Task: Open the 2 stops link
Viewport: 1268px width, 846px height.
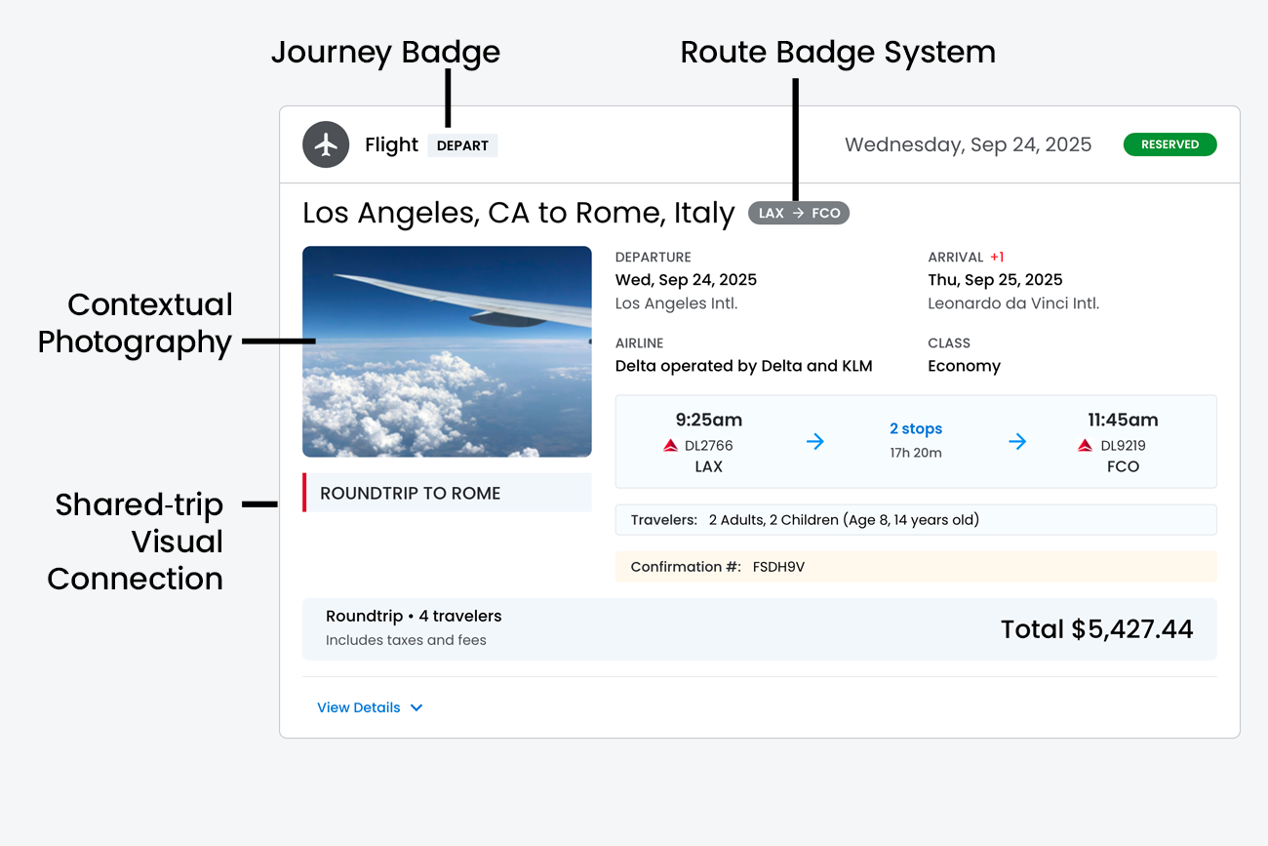Action: 915,428
